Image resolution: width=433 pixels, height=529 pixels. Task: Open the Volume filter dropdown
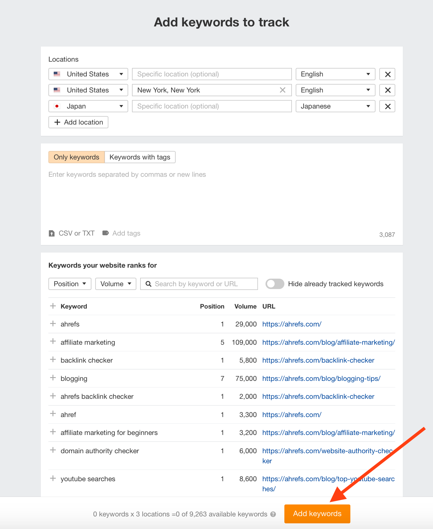click(116, 284)
